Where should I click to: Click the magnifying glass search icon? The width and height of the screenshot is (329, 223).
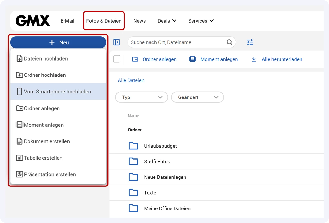pos(230,42)
